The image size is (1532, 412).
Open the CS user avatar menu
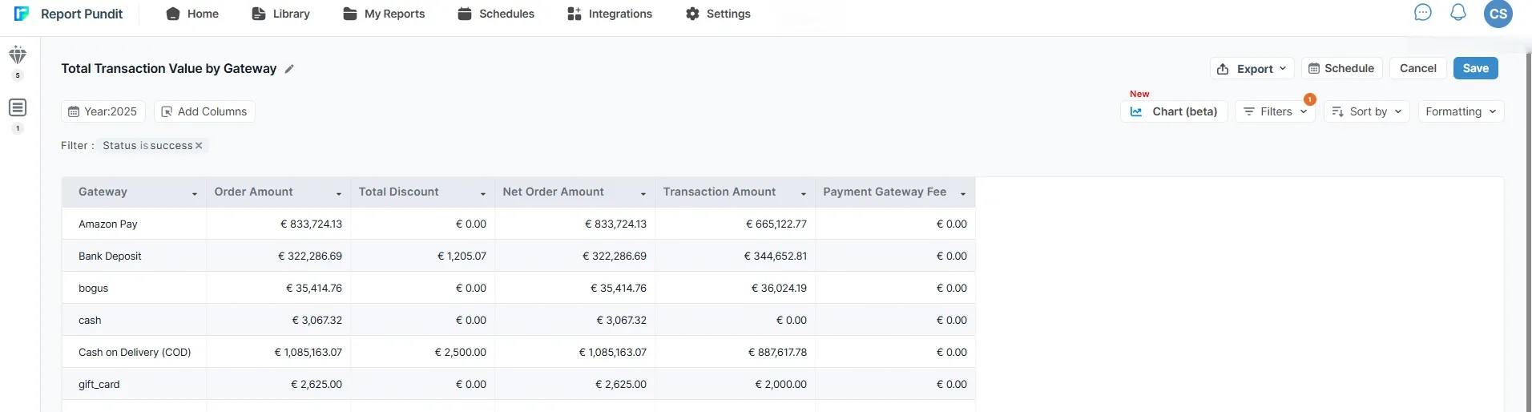click(1498, 14)
